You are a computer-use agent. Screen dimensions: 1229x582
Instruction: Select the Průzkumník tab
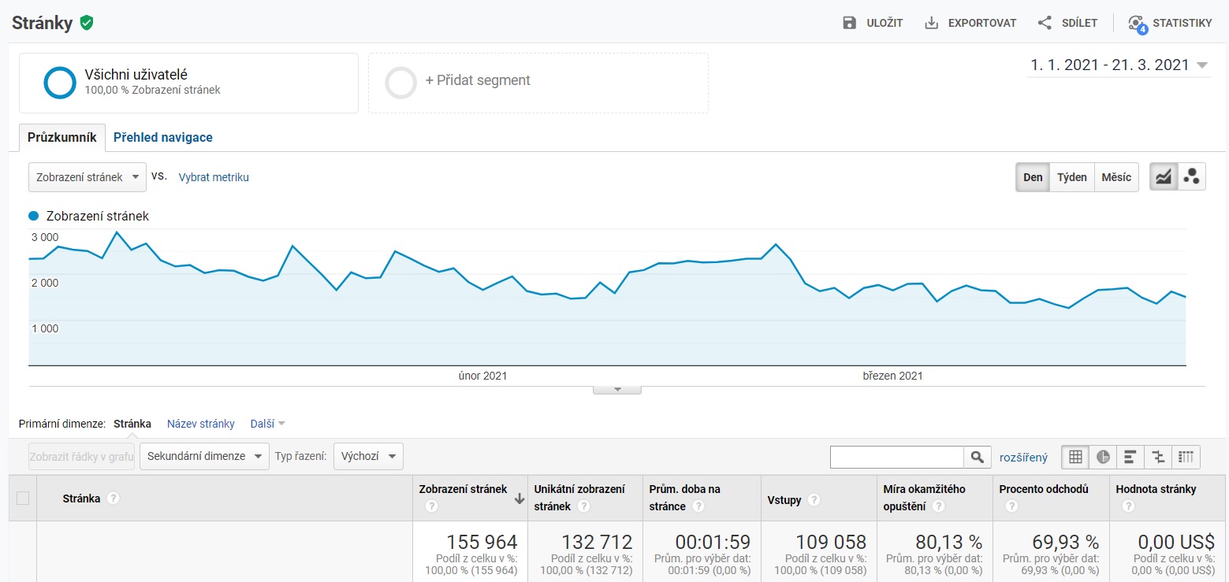[x=61, y=137]
